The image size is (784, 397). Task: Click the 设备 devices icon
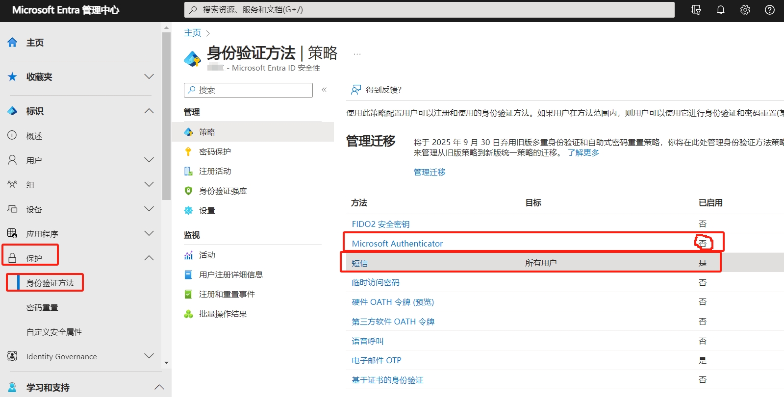(x=12, y=209)
